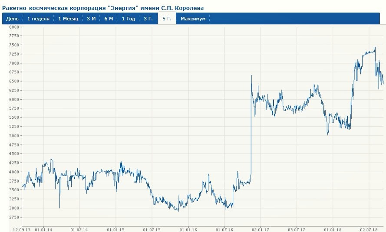Click the 4000 price axis label
The image size is (386, 232).
pyautogui.click(x=14, y=172)
